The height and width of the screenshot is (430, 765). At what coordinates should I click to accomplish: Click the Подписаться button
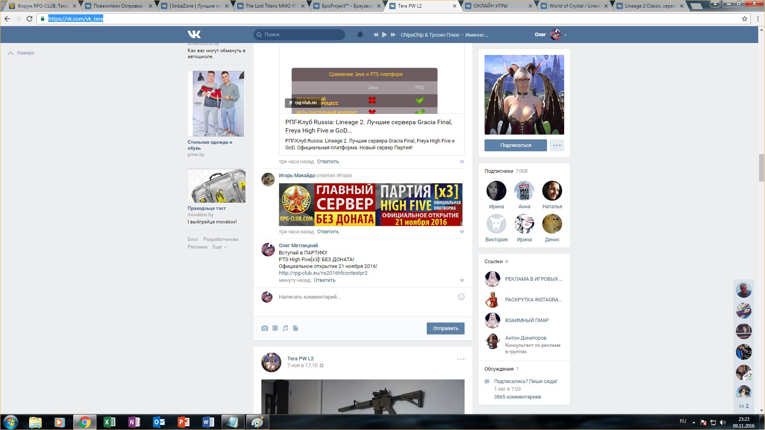click(515, 145)
